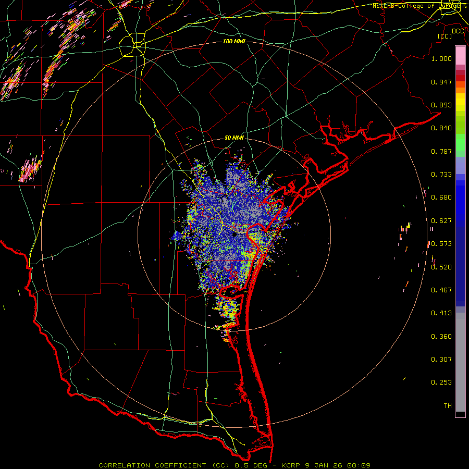Click the black radar site dot at center

[x=234, y=235]
